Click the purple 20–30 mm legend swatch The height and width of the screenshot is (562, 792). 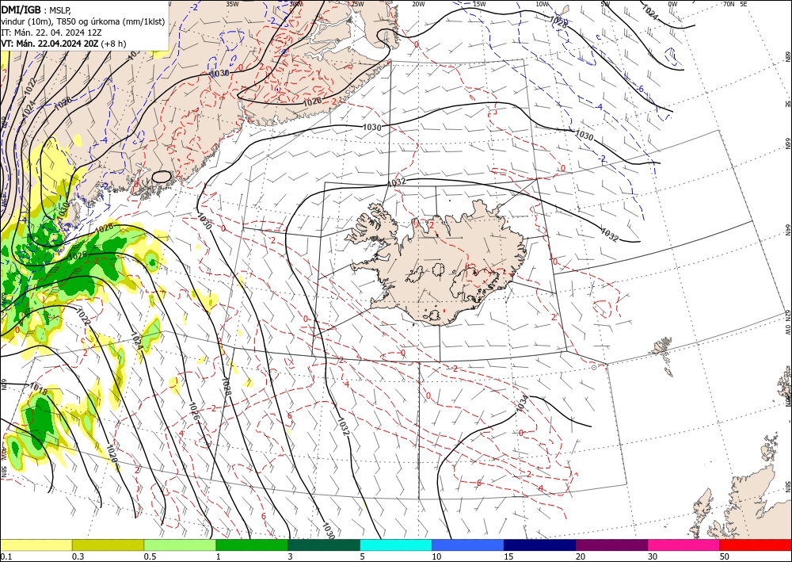[611, 545]
